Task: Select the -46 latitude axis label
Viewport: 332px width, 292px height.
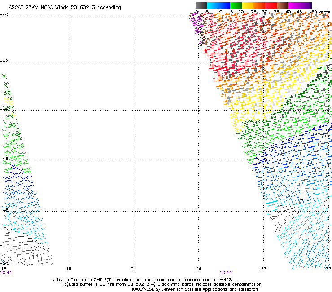Action: point(4,159)
